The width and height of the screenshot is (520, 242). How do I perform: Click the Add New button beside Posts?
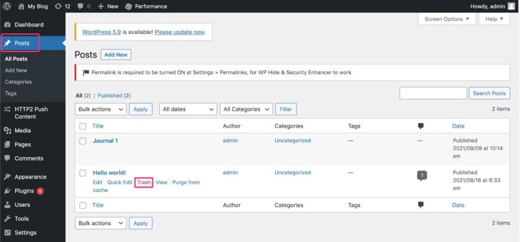click(x=116, y=55)
